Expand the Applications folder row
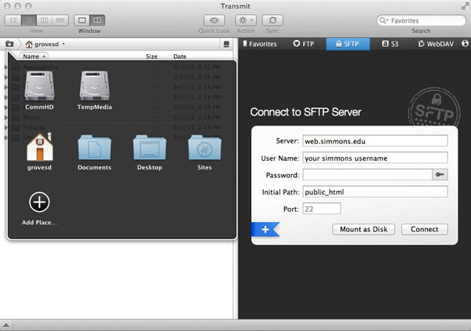The width and height of the screenshot is (471, 331). click(5, 67)
